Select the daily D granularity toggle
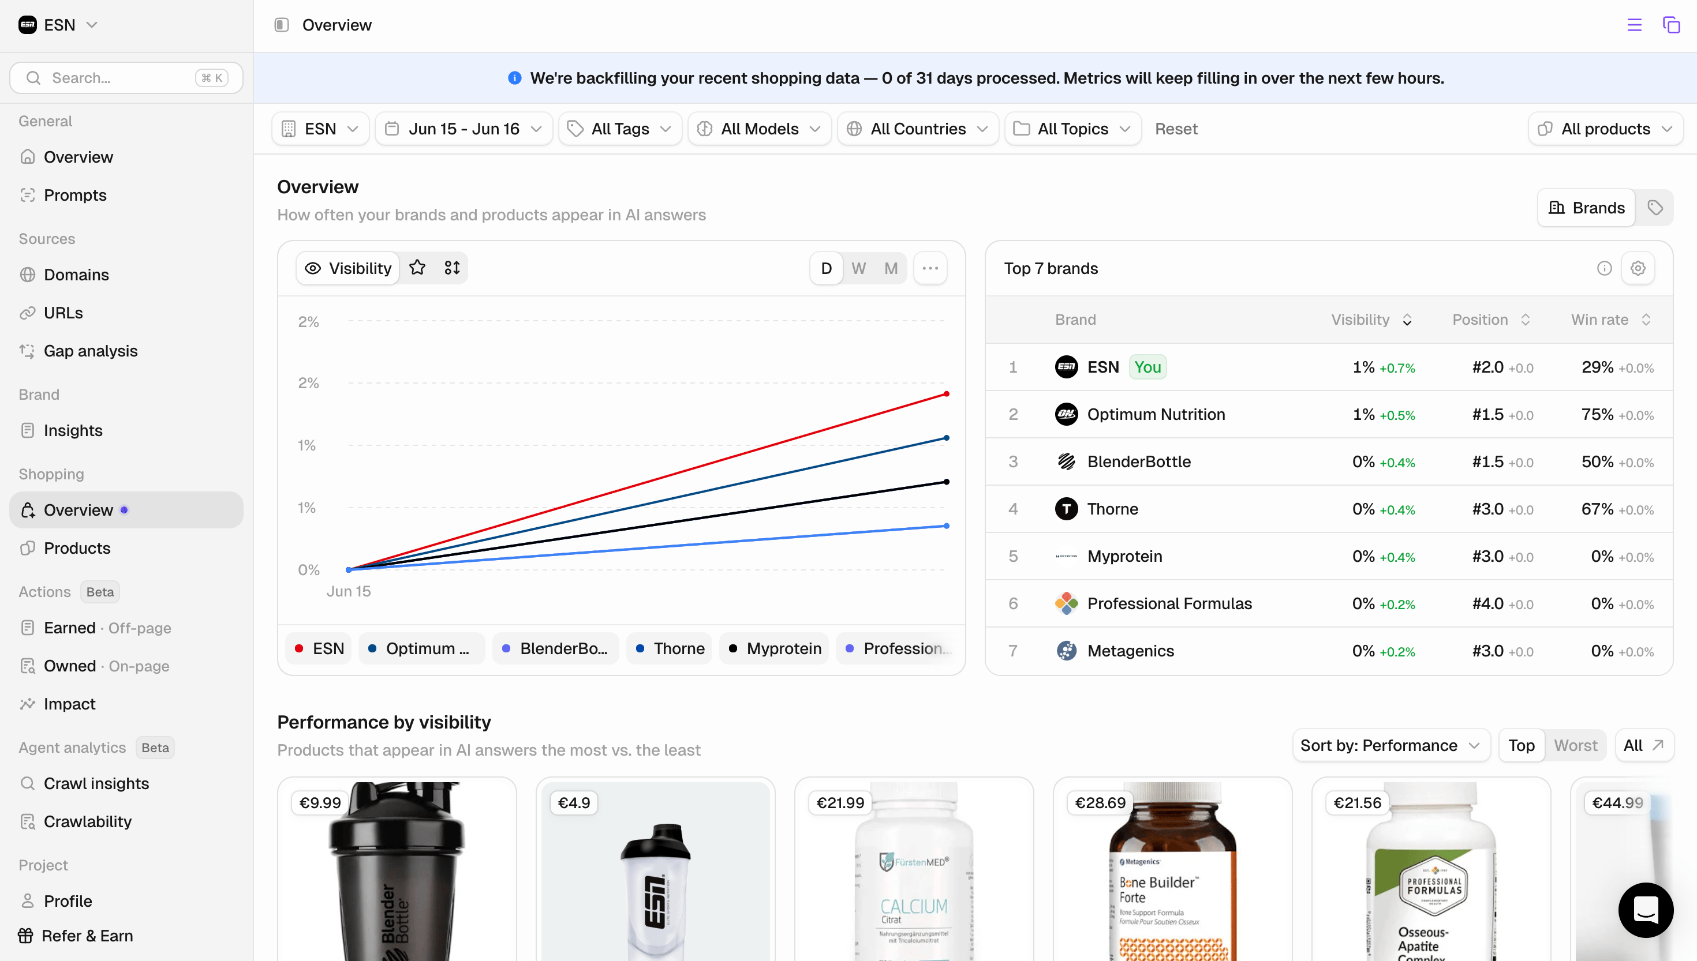The width and height of the screenshot is (1697, 961). tap(826, 268)
